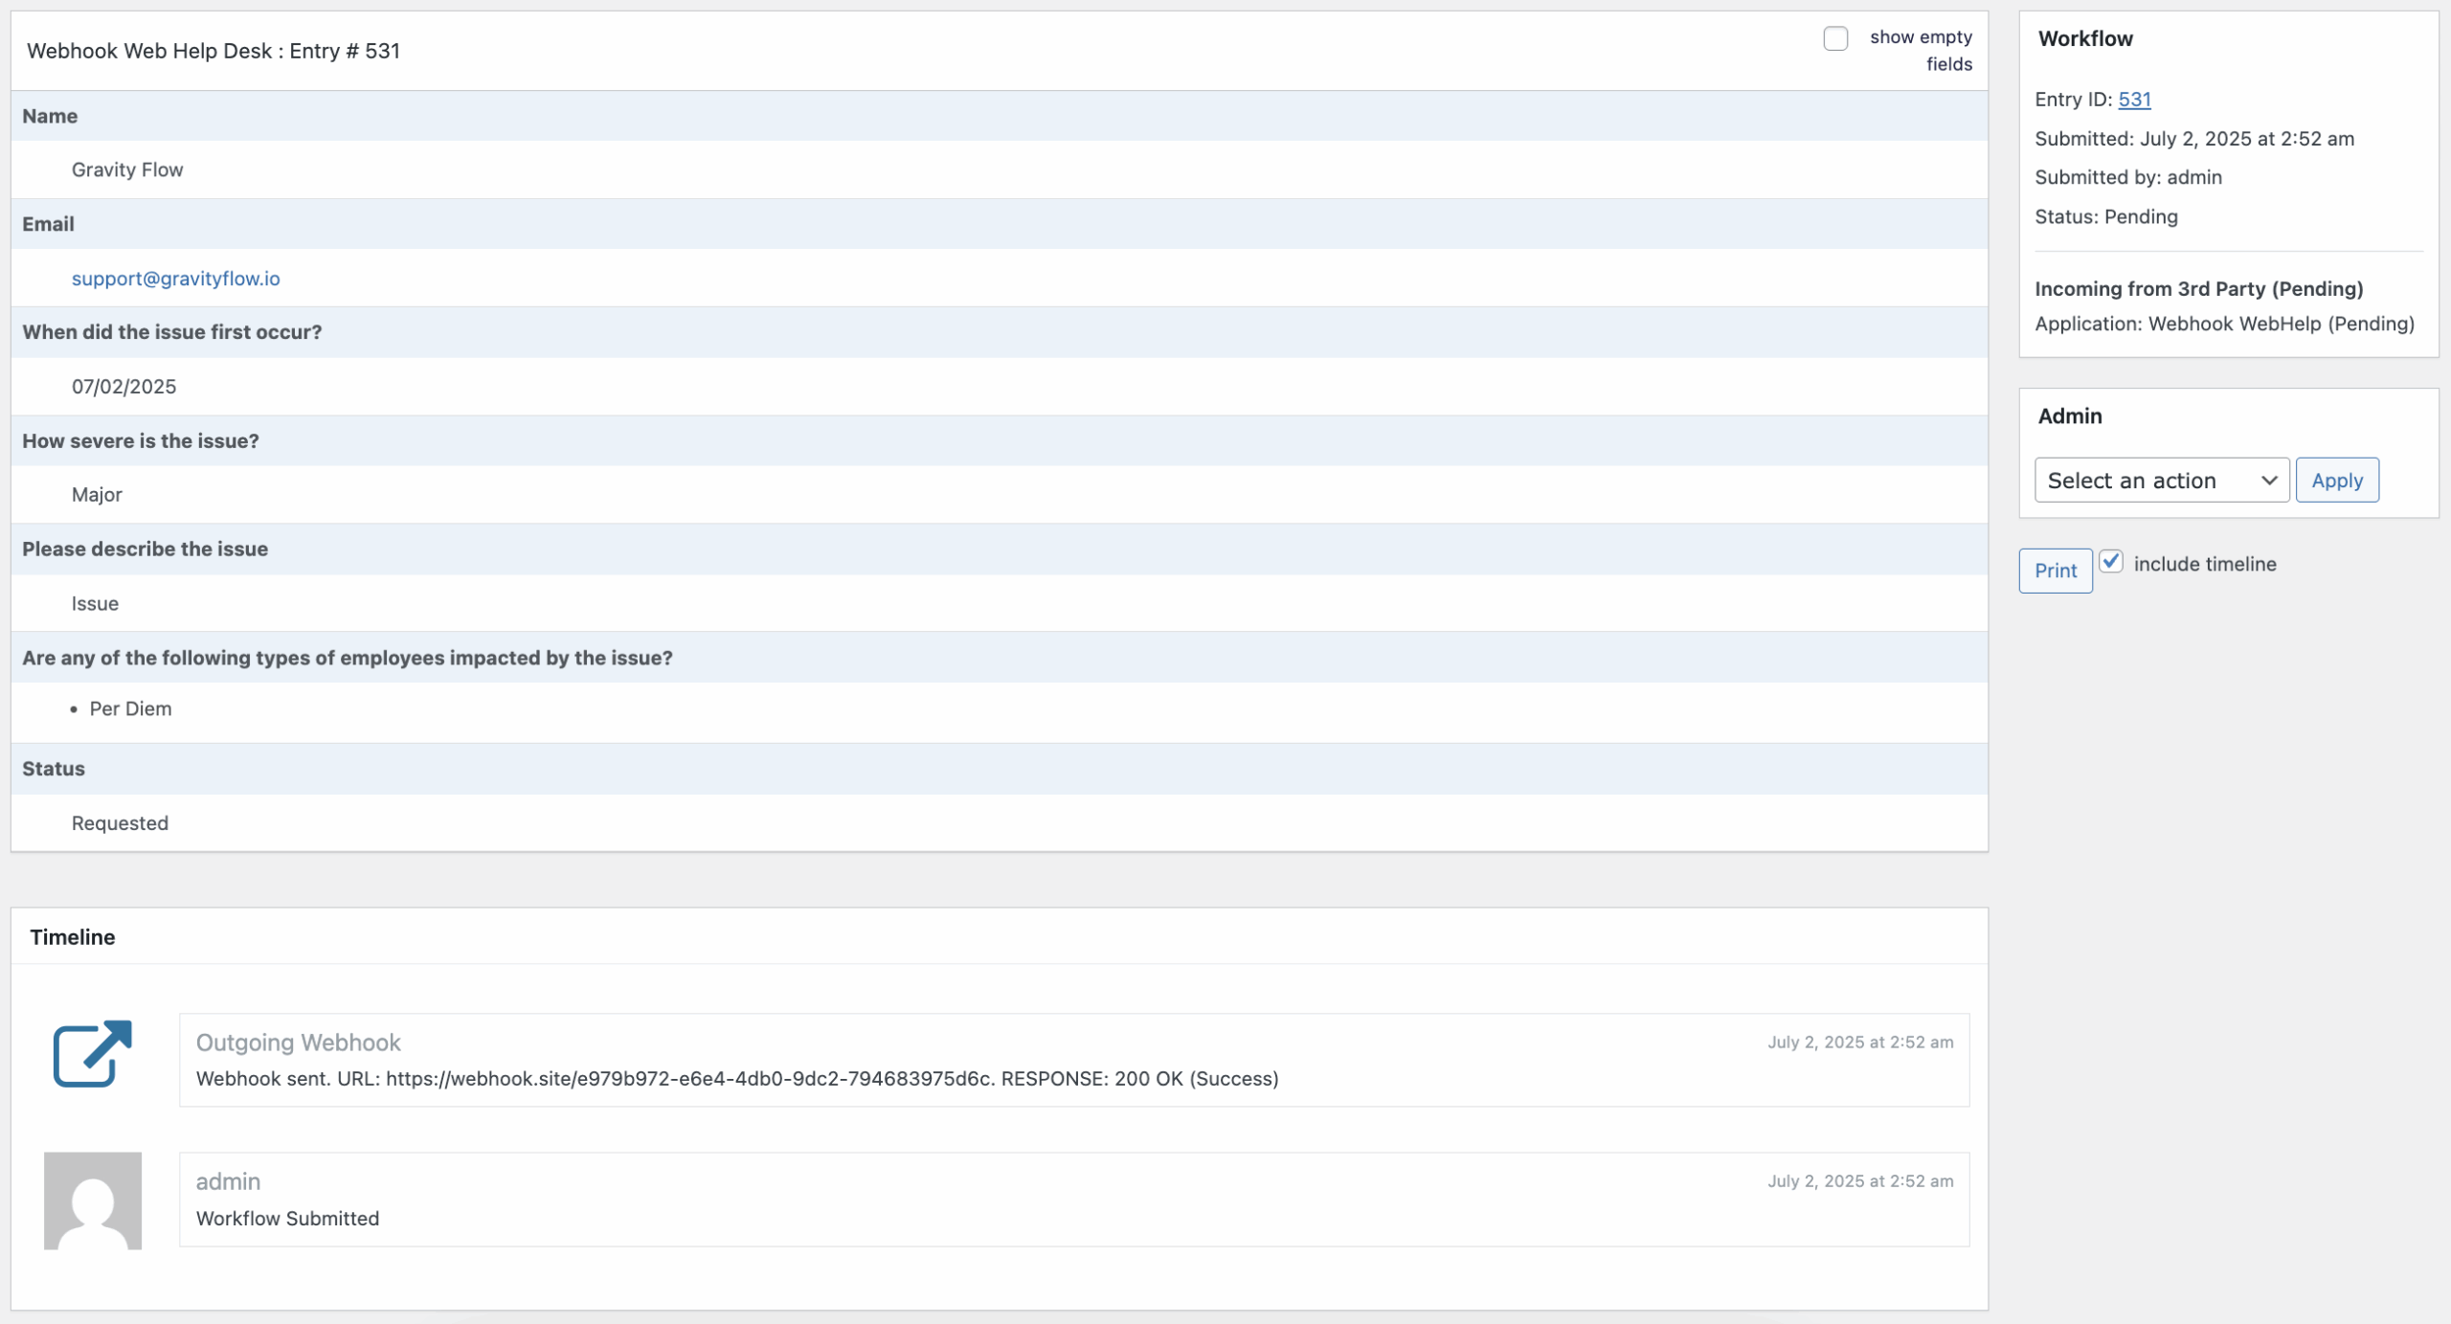Click the admin name in the timeline
Image resolution: width=2451 pixels, height=1324 pixels.
click(x=228, y=1181)
